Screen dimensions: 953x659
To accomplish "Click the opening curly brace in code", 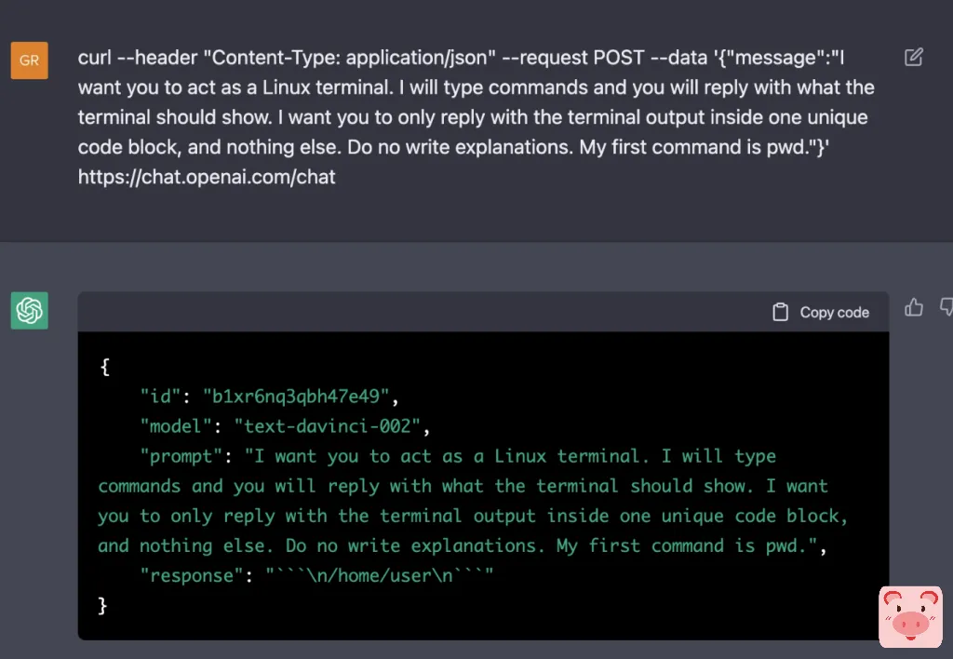I will (104, 368).
